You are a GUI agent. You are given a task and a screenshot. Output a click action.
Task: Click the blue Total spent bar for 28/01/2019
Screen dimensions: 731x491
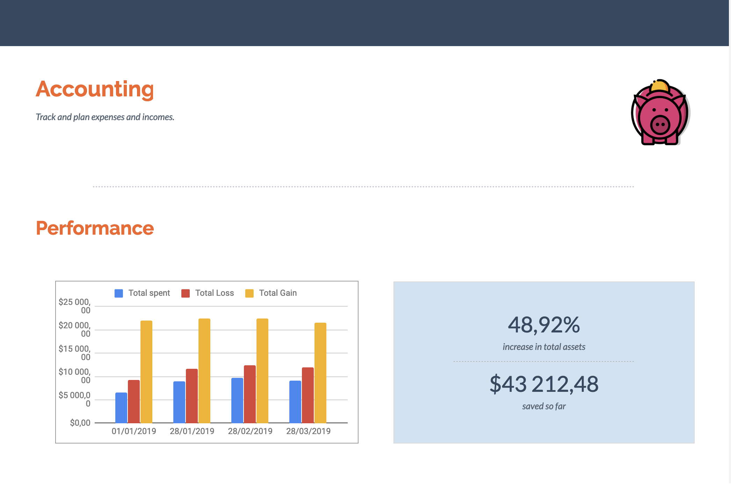[x=179, y=402]
